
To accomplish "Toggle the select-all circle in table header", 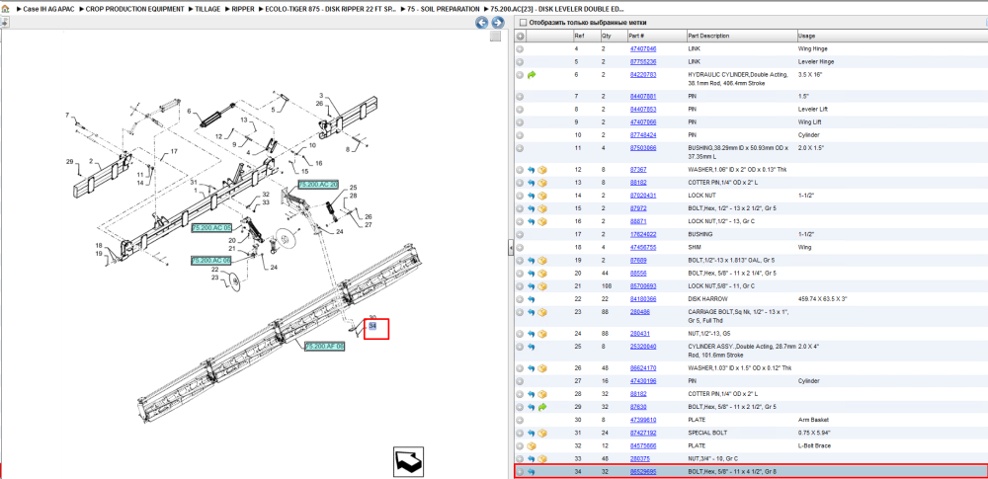I will [x=520, y=36].
